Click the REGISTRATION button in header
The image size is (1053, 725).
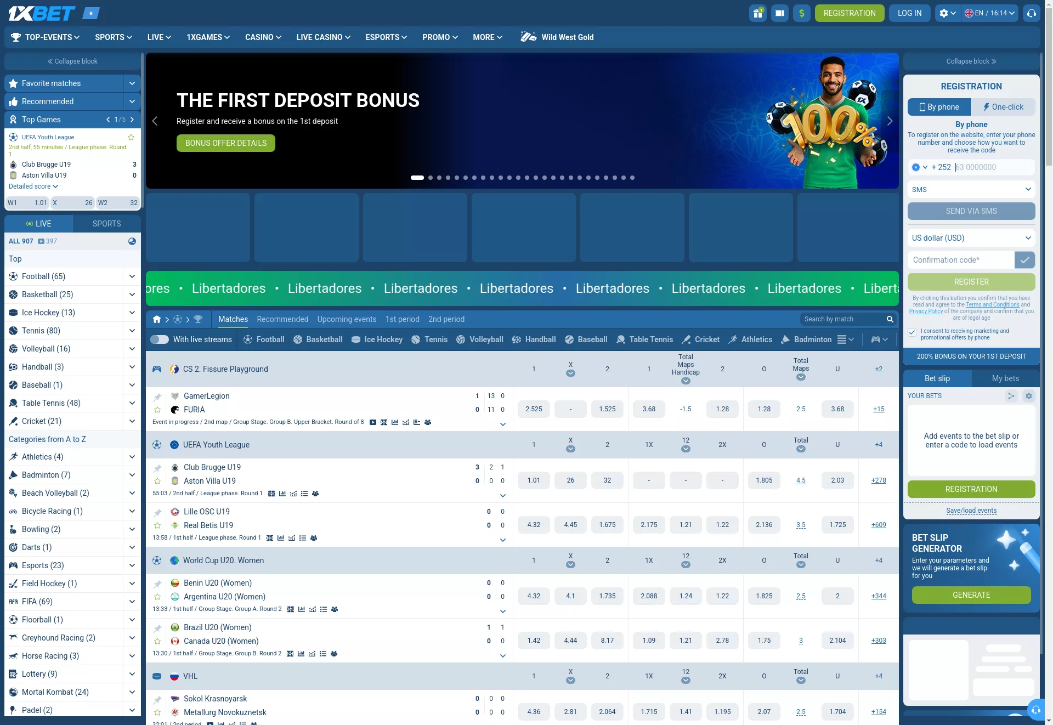(849, 13)
